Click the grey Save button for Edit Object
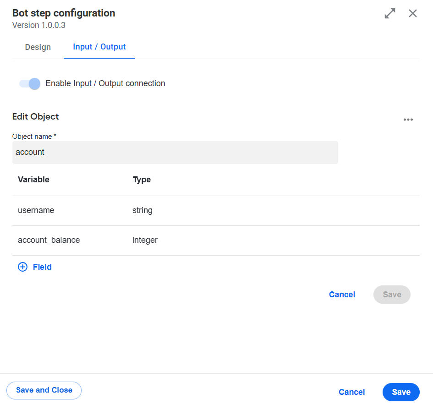 pos(392,295)
